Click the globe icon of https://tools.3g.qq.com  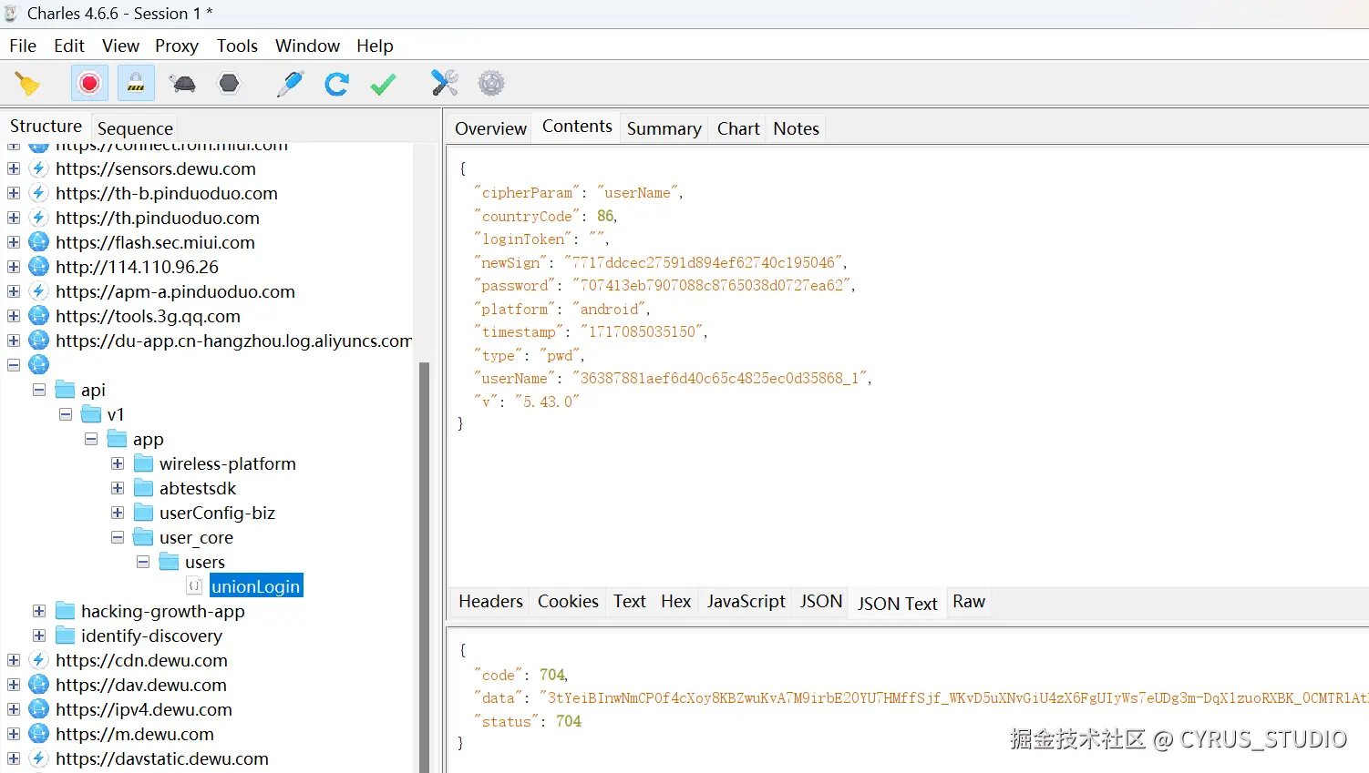click(x=38, y=316)
